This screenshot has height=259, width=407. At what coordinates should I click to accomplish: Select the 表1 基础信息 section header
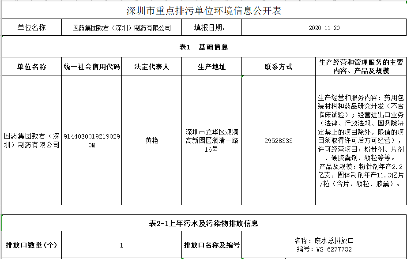coord(203,47)
